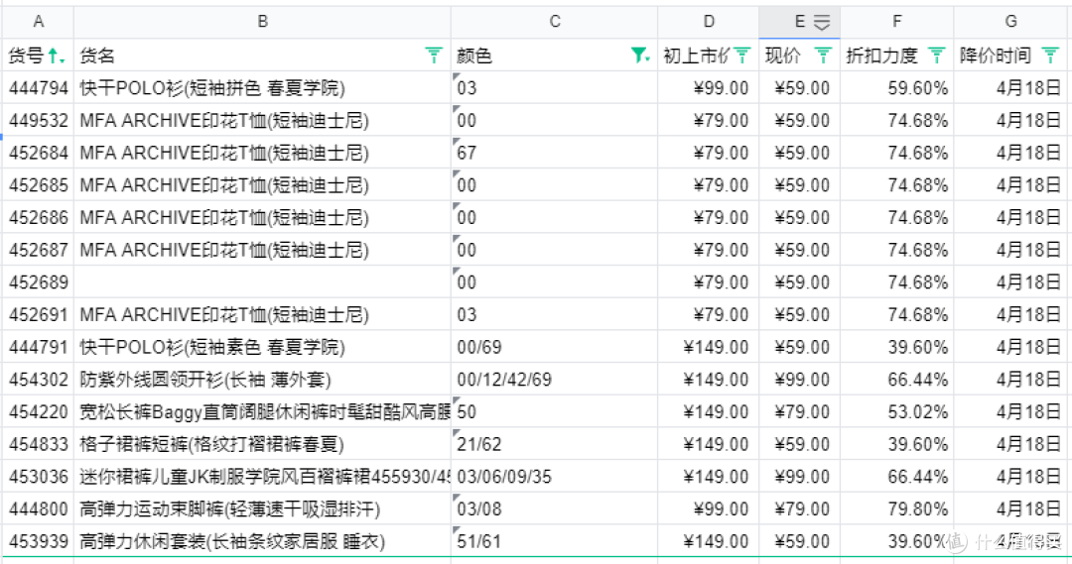Image resolution: width=1072 pixels, height=564 pixels.
Task: Select cell with item number 449532
Action: (x=39, y=121)
